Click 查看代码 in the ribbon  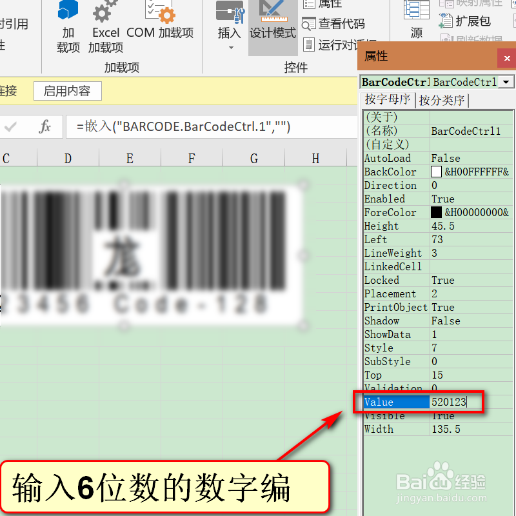tap(333, 24)
